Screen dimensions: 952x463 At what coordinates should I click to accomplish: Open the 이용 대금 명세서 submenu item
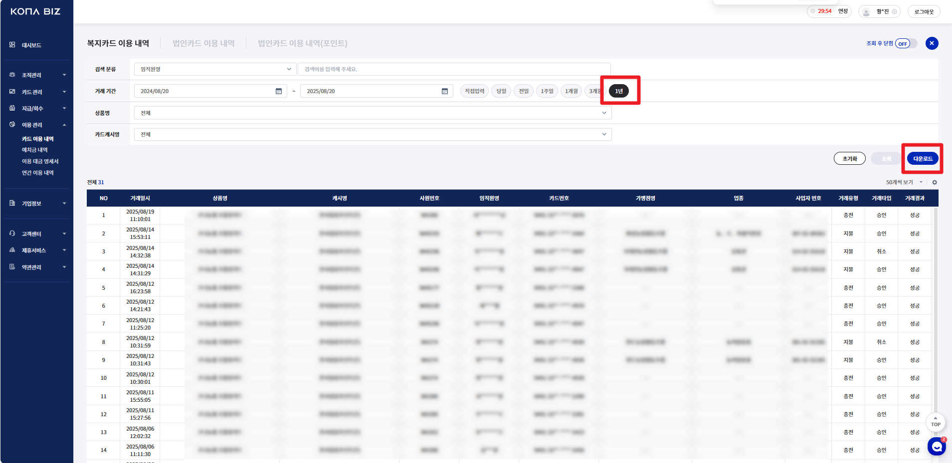(x=40, y=161)
